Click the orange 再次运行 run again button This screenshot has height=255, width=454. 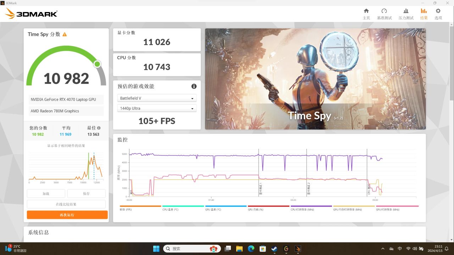point(67,215)
